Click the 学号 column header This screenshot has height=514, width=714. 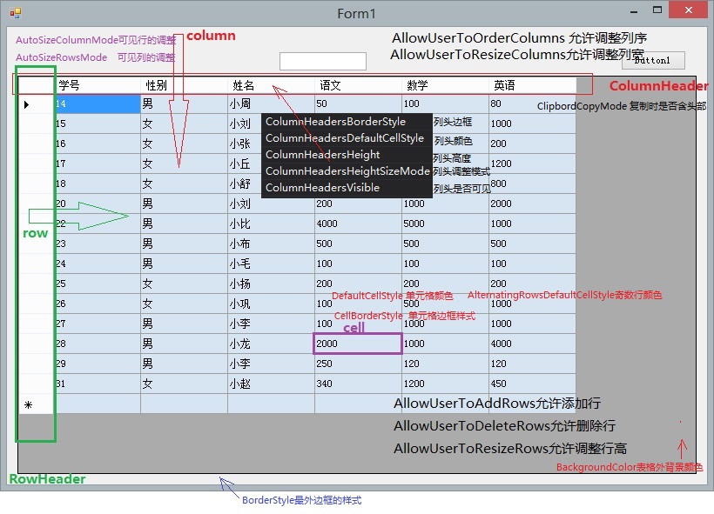pyautogui.click(x=97, y=85)
